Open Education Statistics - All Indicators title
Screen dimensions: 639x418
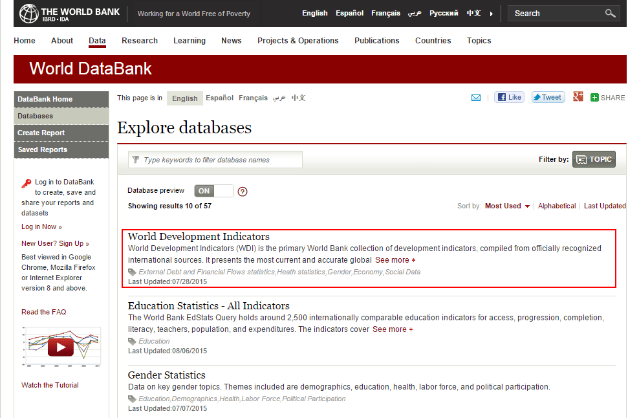(209, 306)
